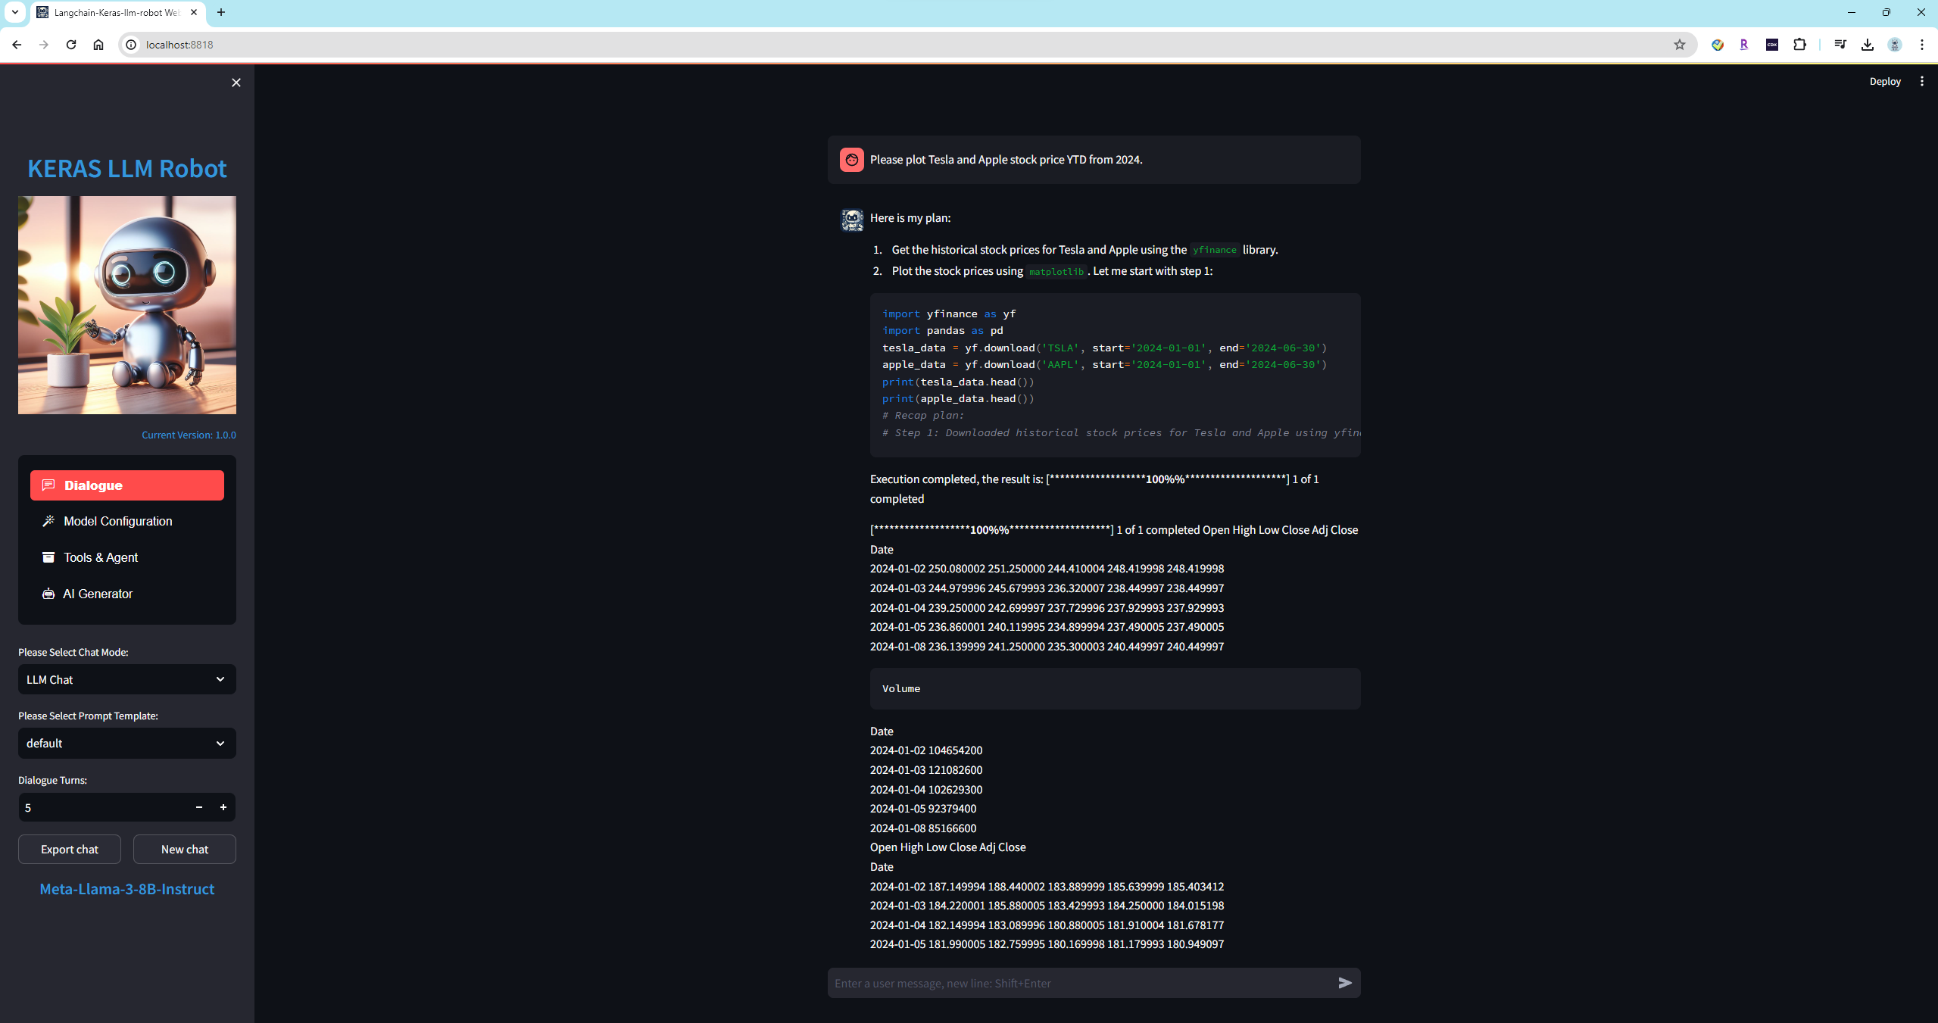Viewport: 1938px width, 1023px height.
Task: Open the browser downloads icon
Action: pos(1867,45)
